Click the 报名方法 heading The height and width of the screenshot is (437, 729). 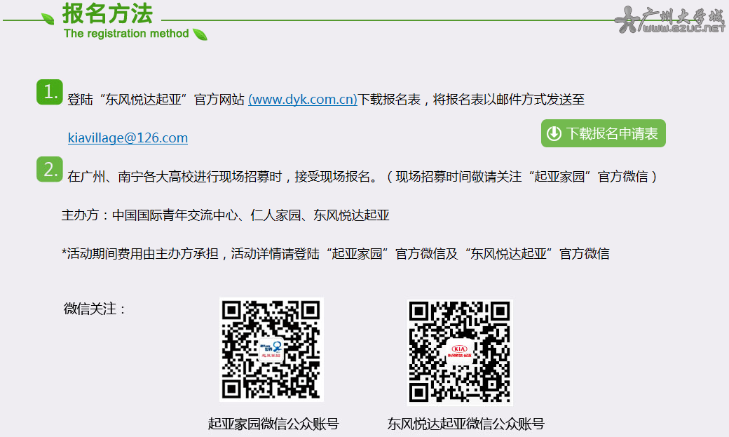tap(107, 13)
